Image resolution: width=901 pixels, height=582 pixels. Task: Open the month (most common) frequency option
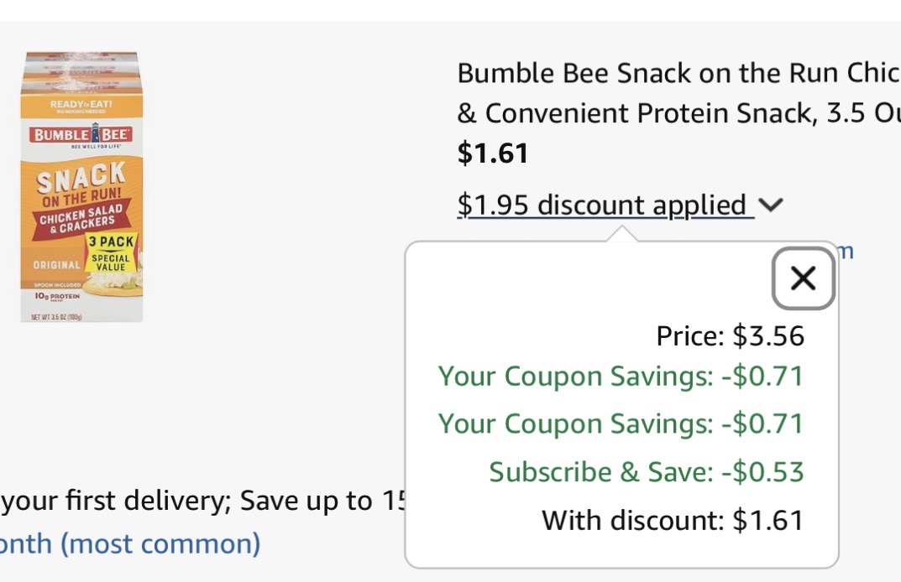click(130, 543)
